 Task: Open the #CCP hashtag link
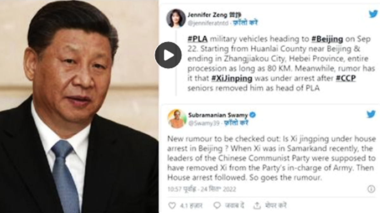346,78
